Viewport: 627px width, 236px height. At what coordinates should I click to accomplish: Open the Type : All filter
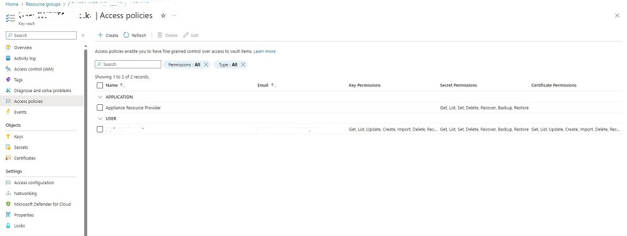(x=228, y=65)
